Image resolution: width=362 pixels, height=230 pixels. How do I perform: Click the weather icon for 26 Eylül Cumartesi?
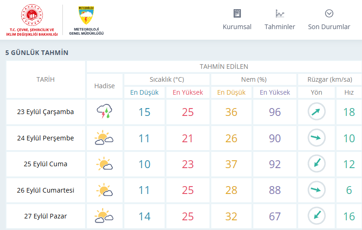point(104,190)
